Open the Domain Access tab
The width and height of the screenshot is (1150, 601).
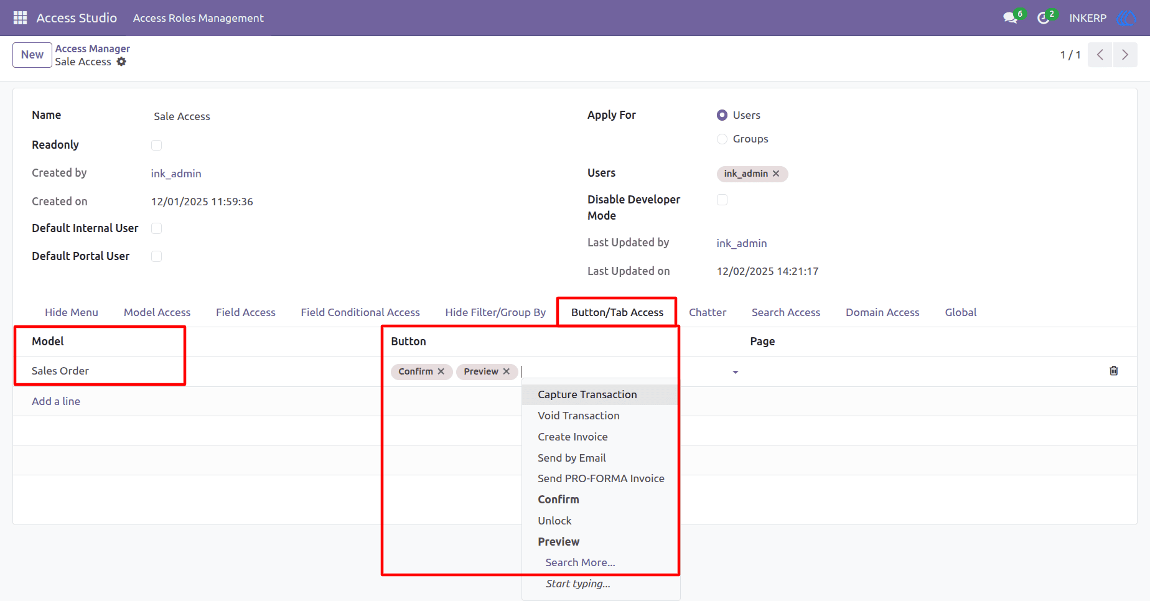pos(882,312)
